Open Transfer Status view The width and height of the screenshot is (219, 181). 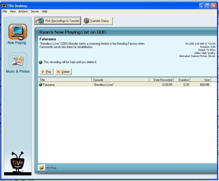pos(98,21)
